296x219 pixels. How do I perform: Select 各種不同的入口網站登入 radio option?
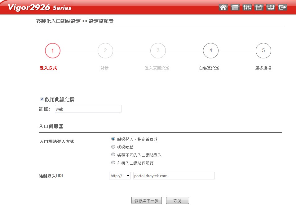click(113, 155)
